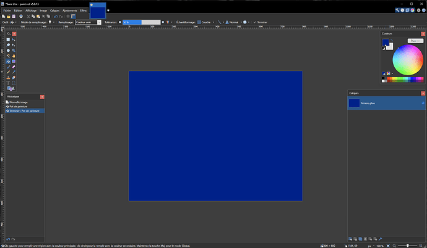Screen dimensions: 427x248
Task: Click the Redo arrow in the toolbar
Action: click(x=61, y=16)
